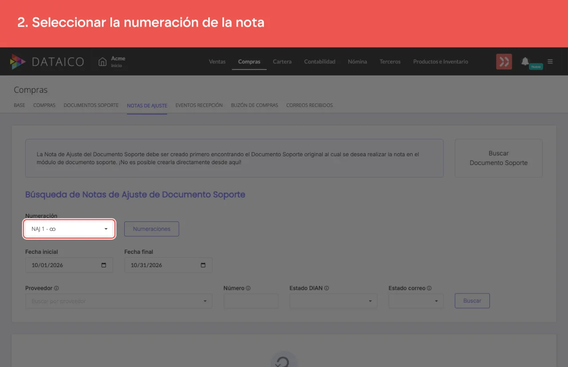The image size is (568, 367).
Task: Click the Proveedor info icon
Action: tap(56, 288)
